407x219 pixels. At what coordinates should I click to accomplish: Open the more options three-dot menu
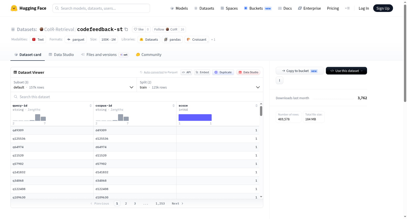click(280, 80)
